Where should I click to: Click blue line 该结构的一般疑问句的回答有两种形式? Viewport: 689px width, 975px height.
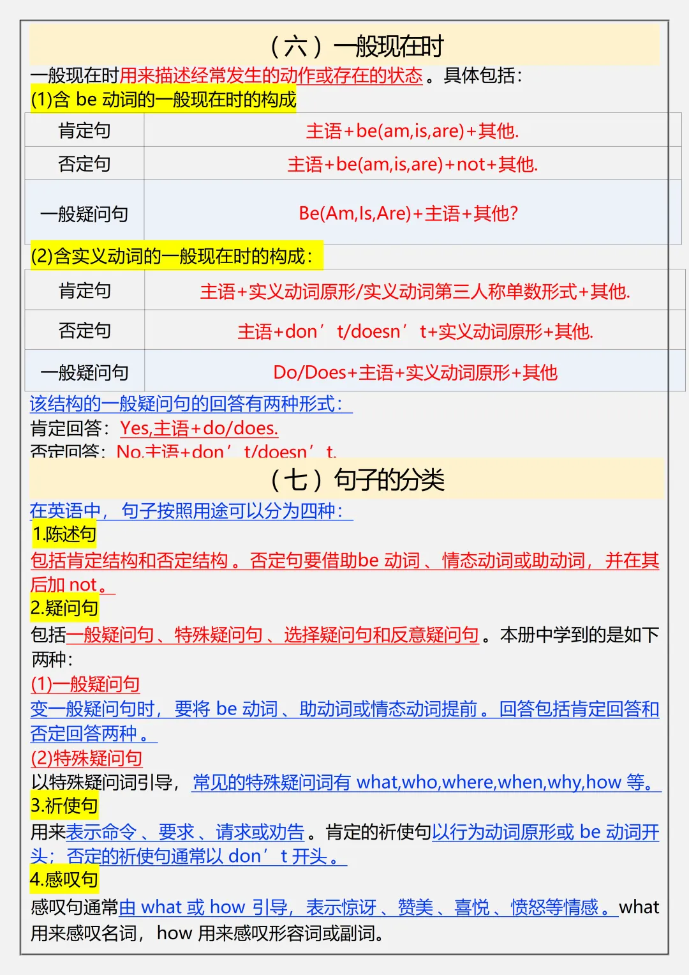(191, 404)
